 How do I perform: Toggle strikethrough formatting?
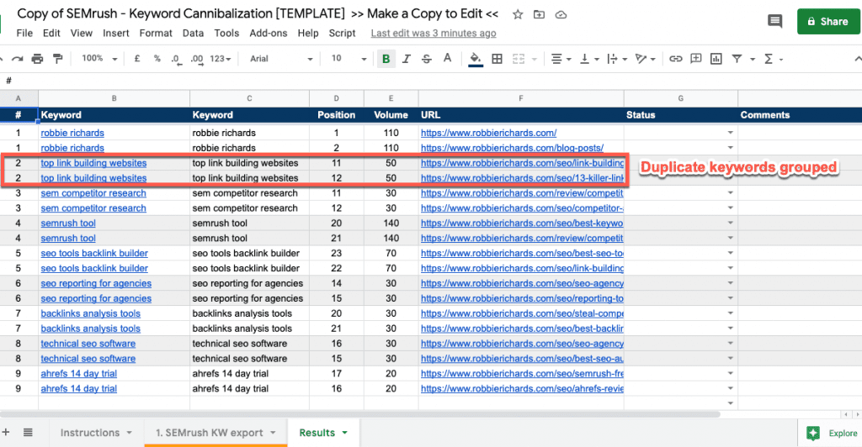pyautogui.click(x=427, y=59)
